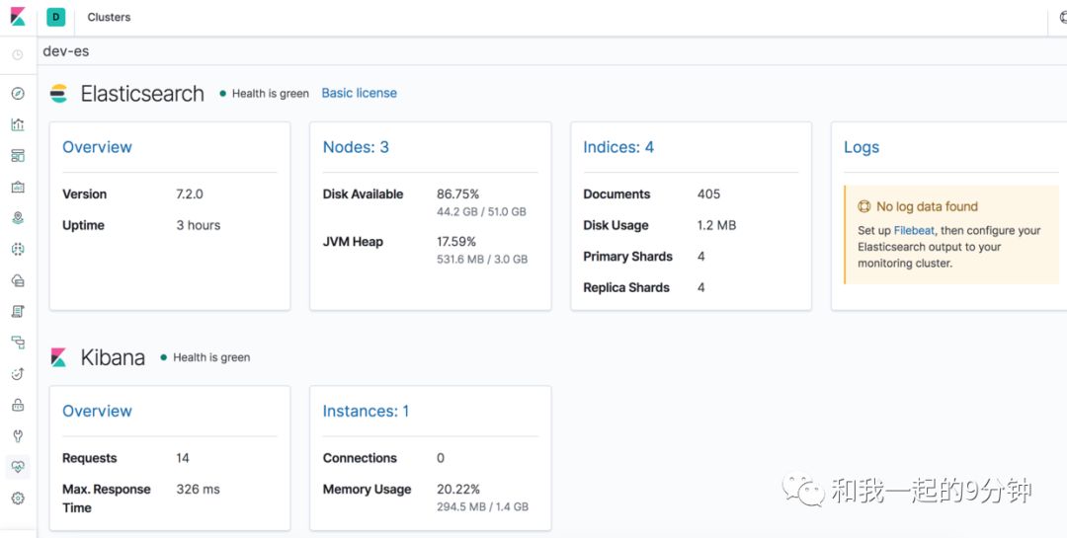Click the Version label
The width and height of the screenshot is (1067, 538).
tap(84, 193)
